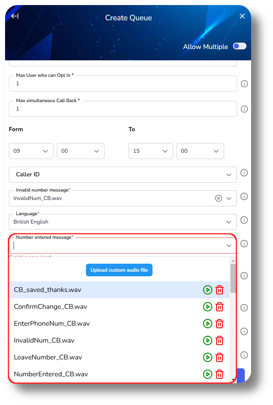The image size is (273, 405).
Task: Click the back arrow in the header
Action: pyautogui.click(x=15, y=16)
